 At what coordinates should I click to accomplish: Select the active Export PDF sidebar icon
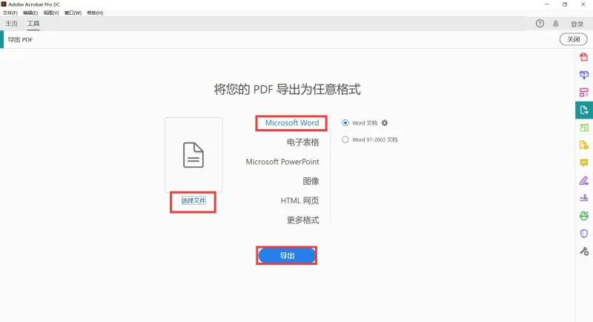click(584, 110)
